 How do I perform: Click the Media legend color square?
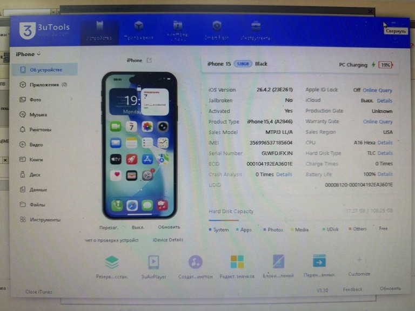coord(292,229)
